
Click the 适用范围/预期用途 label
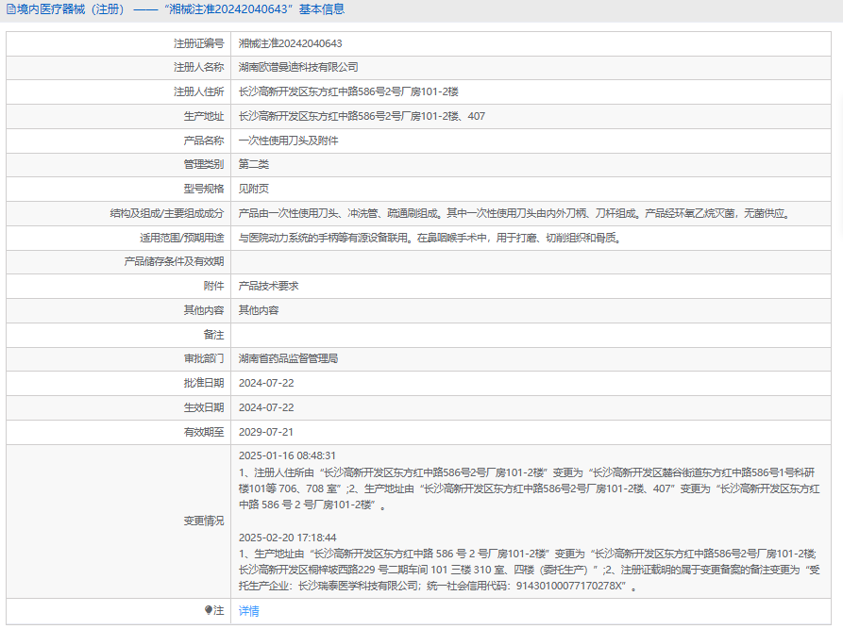[181, 238]
